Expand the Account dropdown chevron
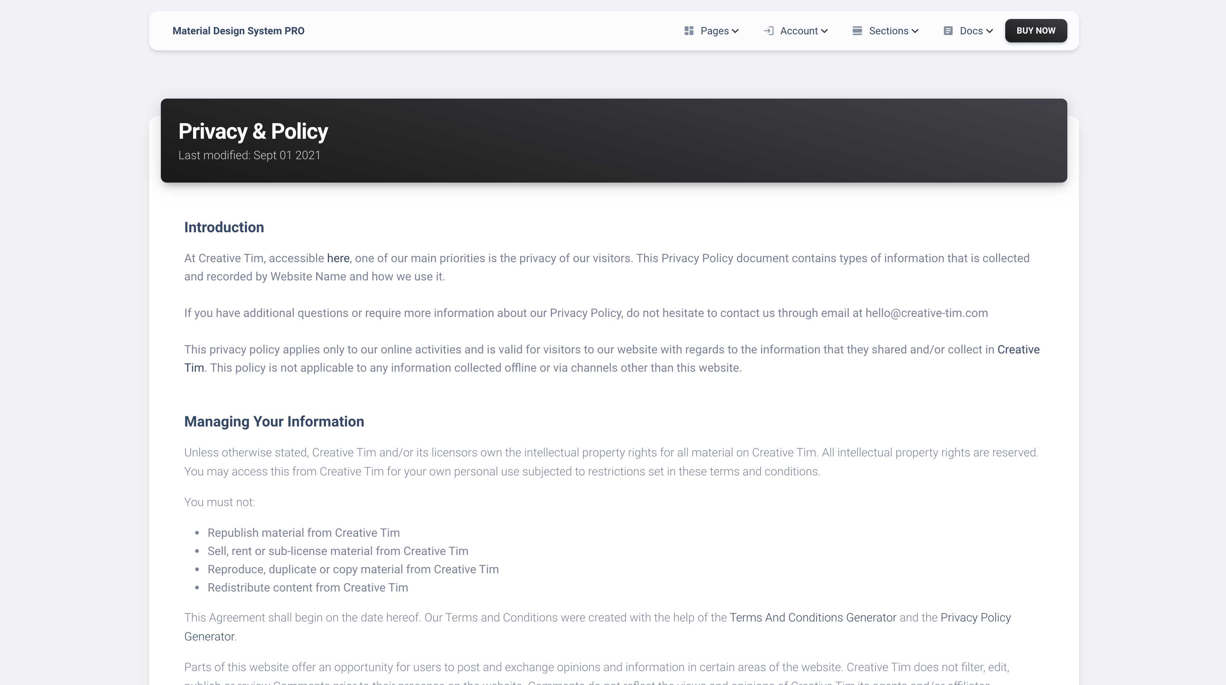 [x=824, y=31]
